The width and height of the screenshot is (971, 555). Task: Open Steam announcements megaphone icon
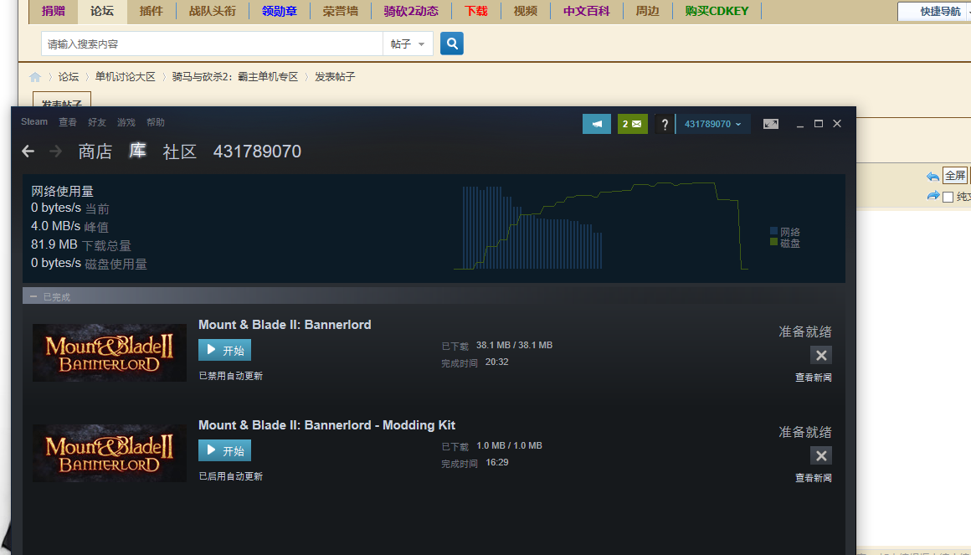(x=596, y=124)
